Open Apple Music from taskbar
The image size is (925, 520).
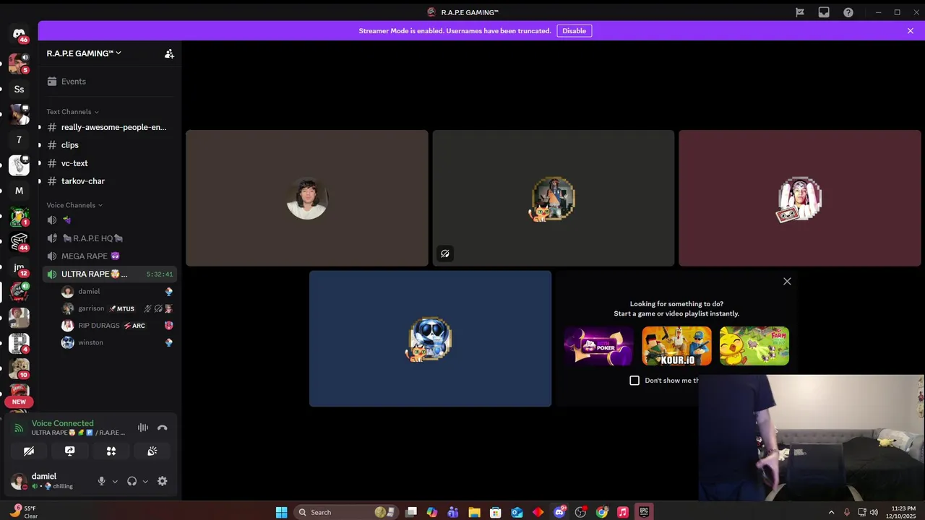(623, 513)
